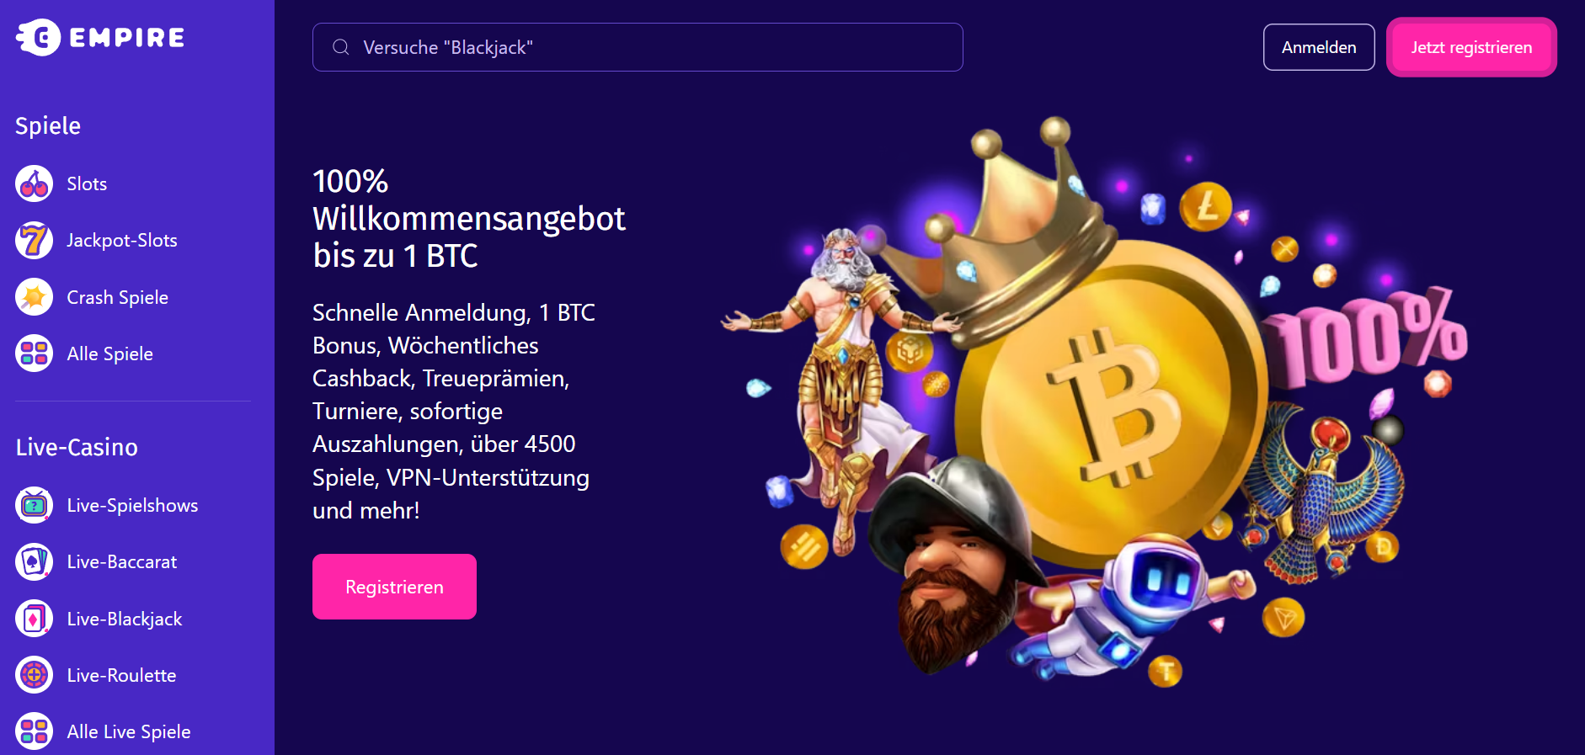Click Jetzt registrieren button
The image size is (1585, 755).
coord(1471,47)
